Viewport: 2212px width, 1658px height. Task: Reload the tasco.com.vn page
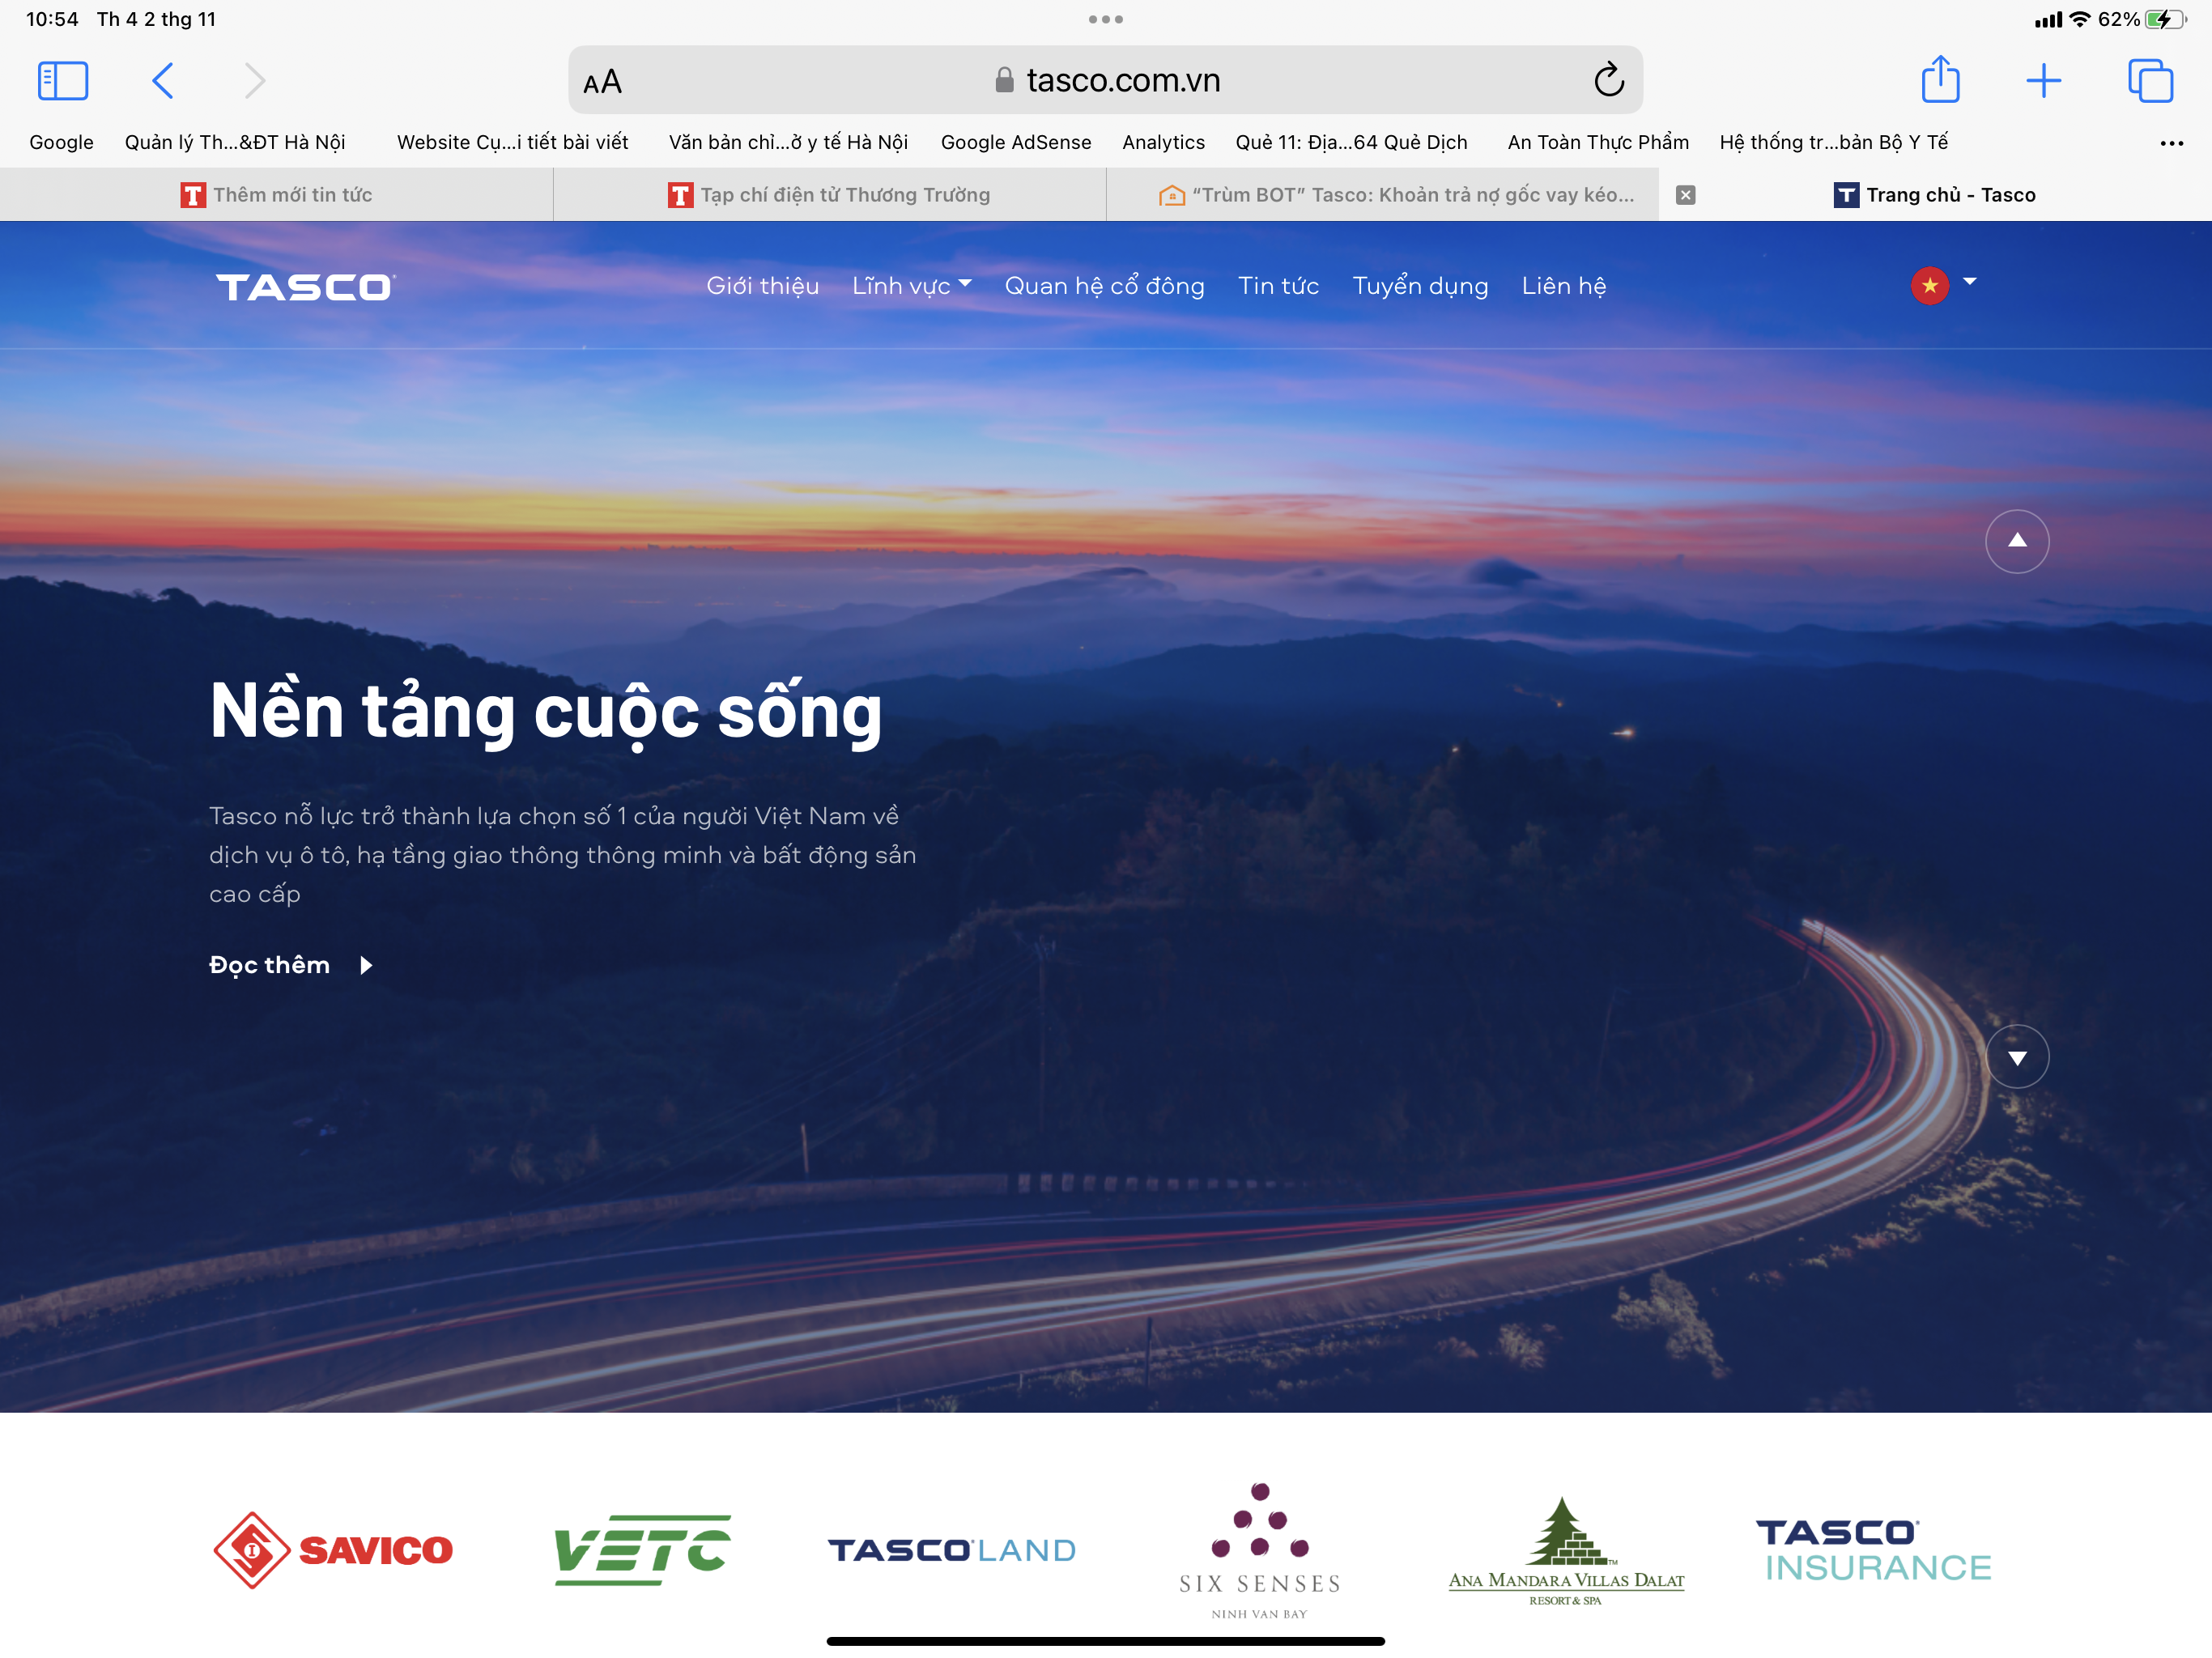coord(1609,80)
